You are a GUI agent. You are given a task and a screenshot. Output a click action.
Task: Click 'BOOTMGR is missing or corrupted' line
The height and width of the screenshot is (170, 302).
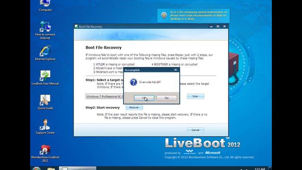point(175,64)
